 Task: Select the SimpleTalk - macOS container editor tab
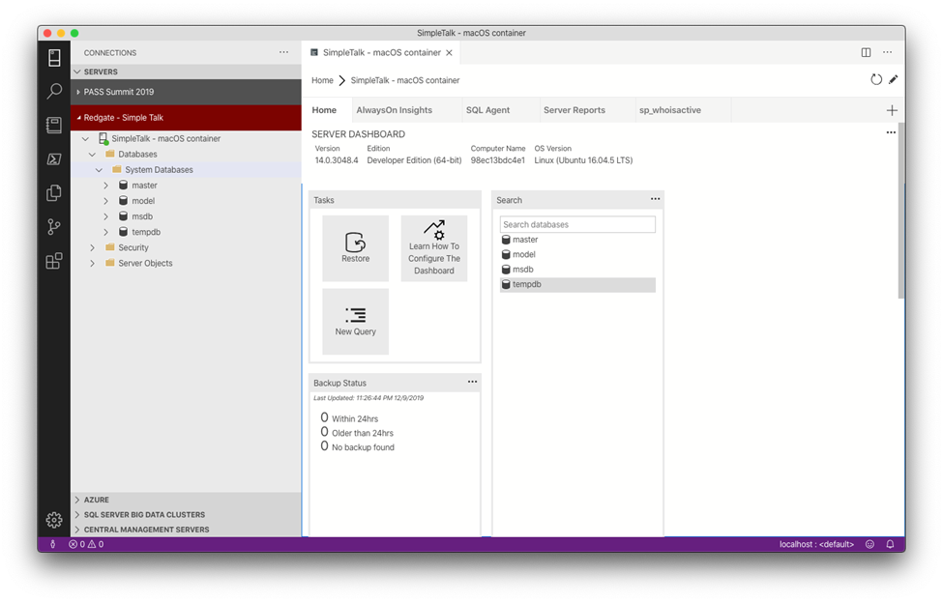(x=381, y=53)
